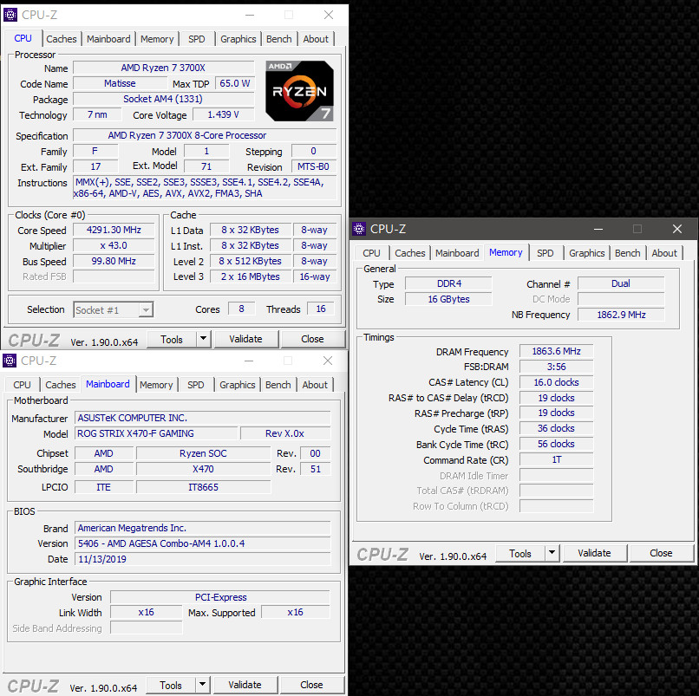The height and width of the screenshot is (696, 699).
Task: Switch to the Bench tab in the CPU window
Action: pos(278,39)
